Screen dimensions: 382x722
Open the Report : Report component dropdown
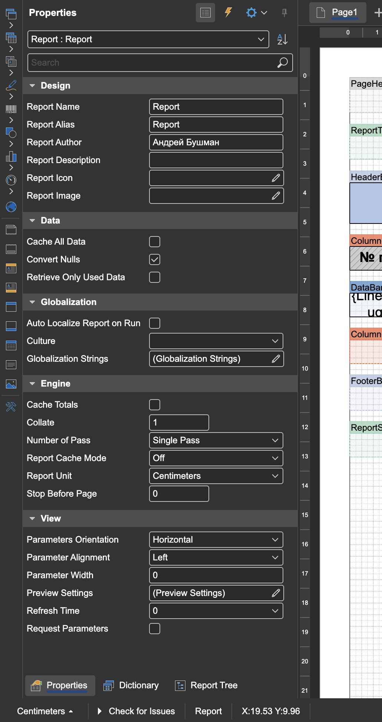148,39
